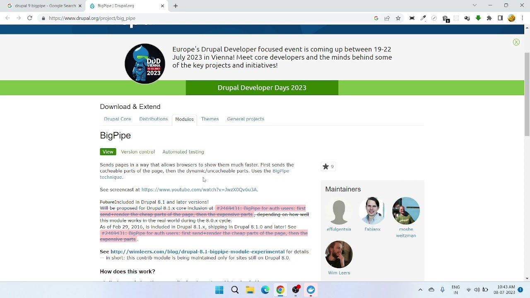Image resolution: width=530 pixels, height=298 pixels.
Task: Click the OneDrive cloud tray icon
Action: click(x=431, y=290)
